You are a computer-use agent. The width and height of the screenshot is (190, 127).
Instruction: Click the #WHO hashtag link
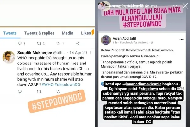tap(47, 84)
